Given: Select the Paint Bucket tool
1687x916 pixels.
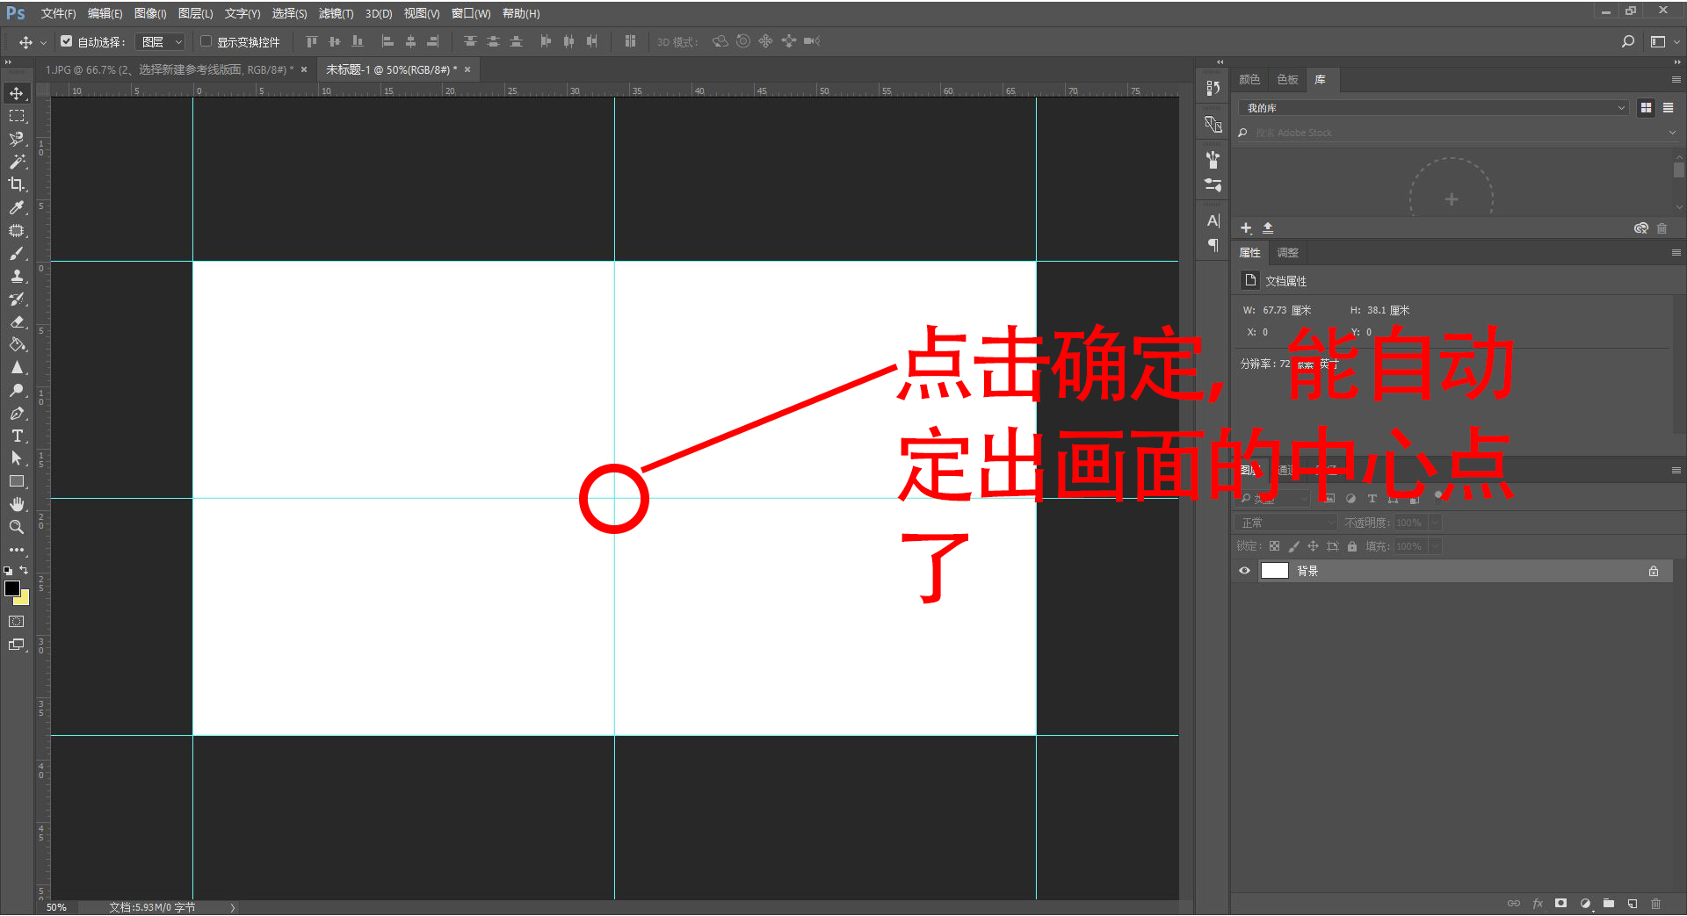Looking at the screenshot, I should (x=17, y=344).
